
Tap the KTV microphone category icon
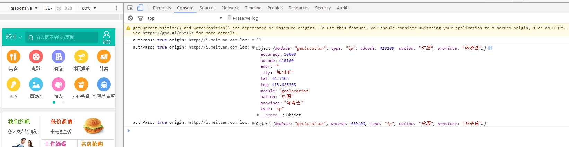(14, 84)
